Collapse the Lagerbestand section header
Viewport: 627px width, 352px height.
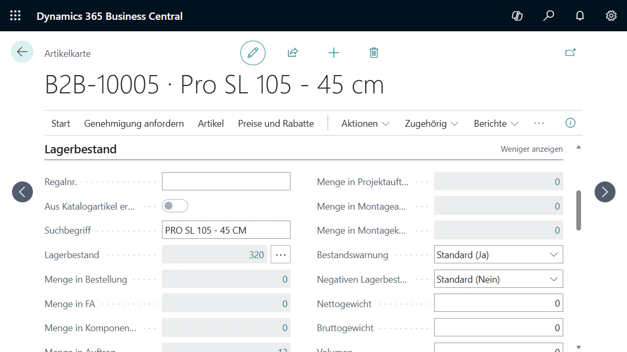[x=80, y=149]
